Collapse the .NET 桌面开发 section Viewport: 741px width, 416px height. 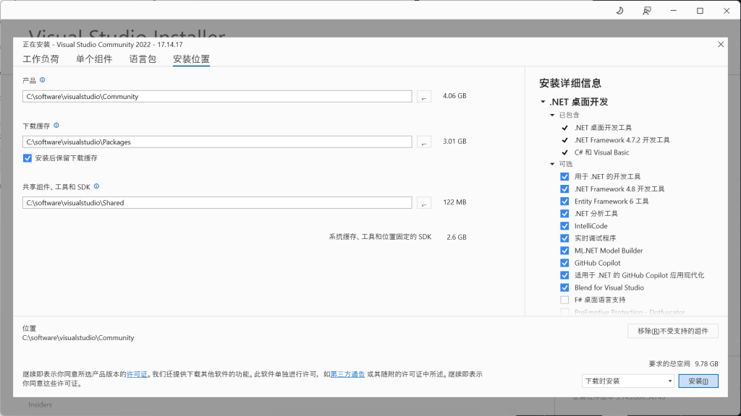coord(543,102)
